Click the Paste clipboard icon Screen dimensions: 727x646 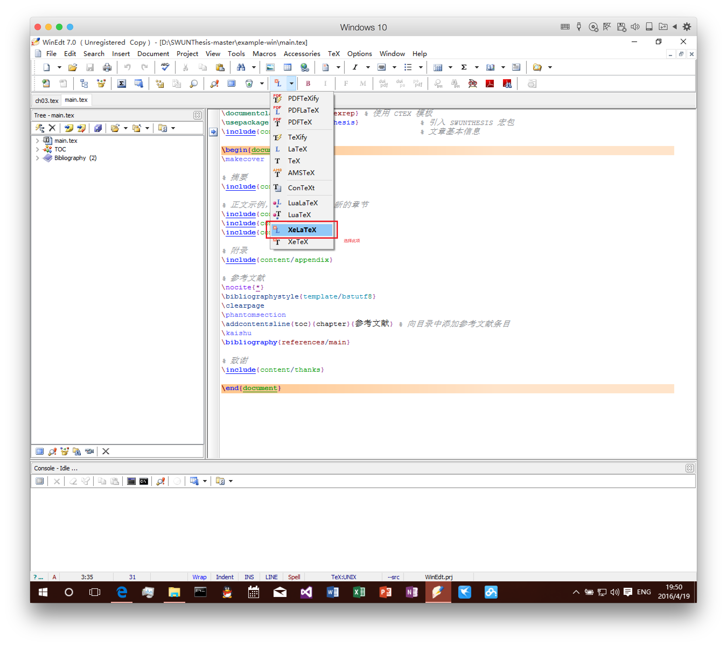point(220,67)
